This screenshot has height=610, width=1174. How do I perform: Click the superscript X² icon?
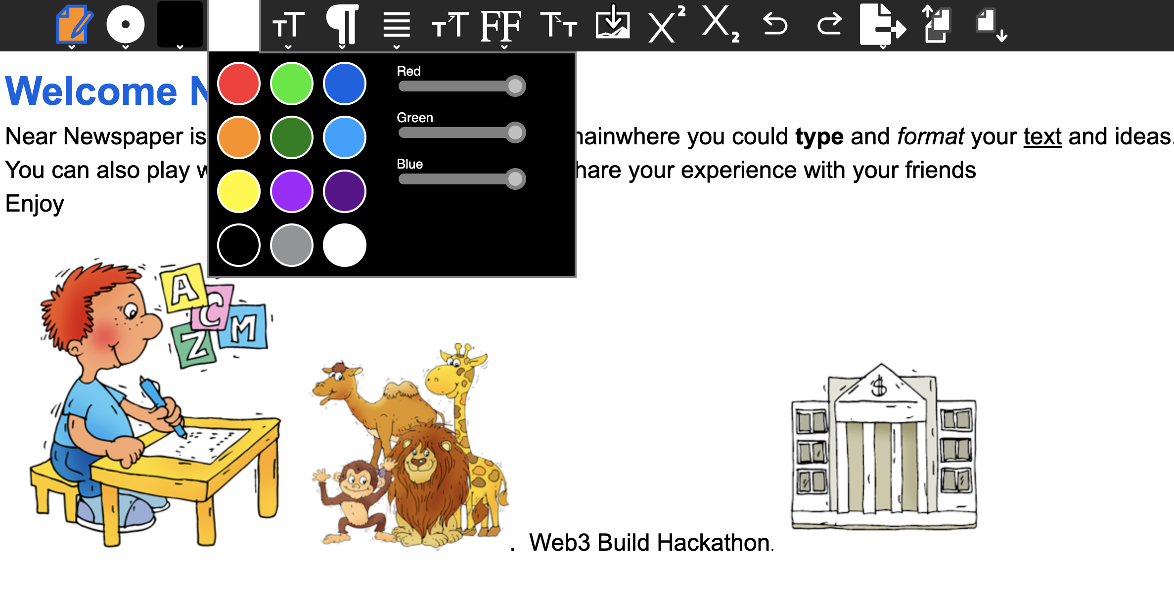(x=666, y=25)
